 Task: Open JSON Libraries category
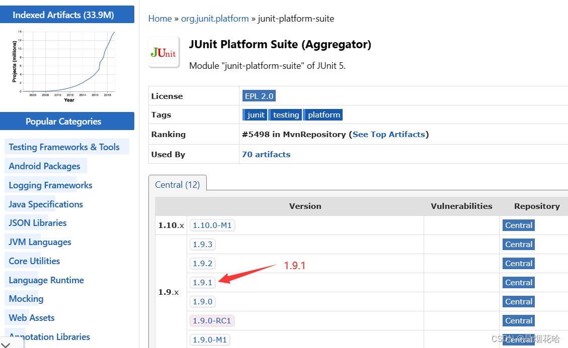click(x=38, y=223)
